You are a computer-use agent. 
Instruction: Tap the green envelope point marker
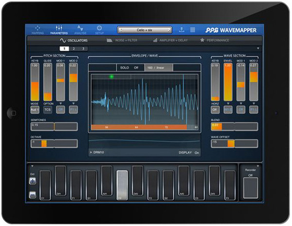111,76
